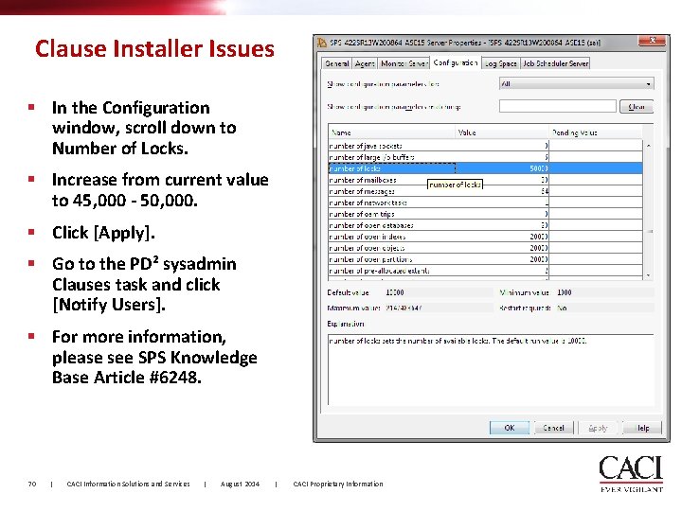Select the 'number of open databases' row
Viewport: 682px width, 511px height.
pos(485,225)
